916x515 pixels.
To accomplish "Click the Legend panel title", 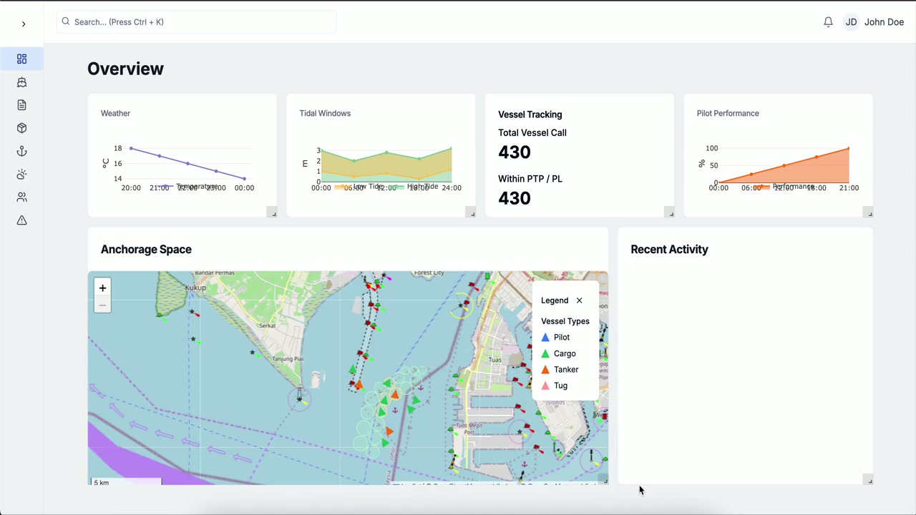I will 555,300.
